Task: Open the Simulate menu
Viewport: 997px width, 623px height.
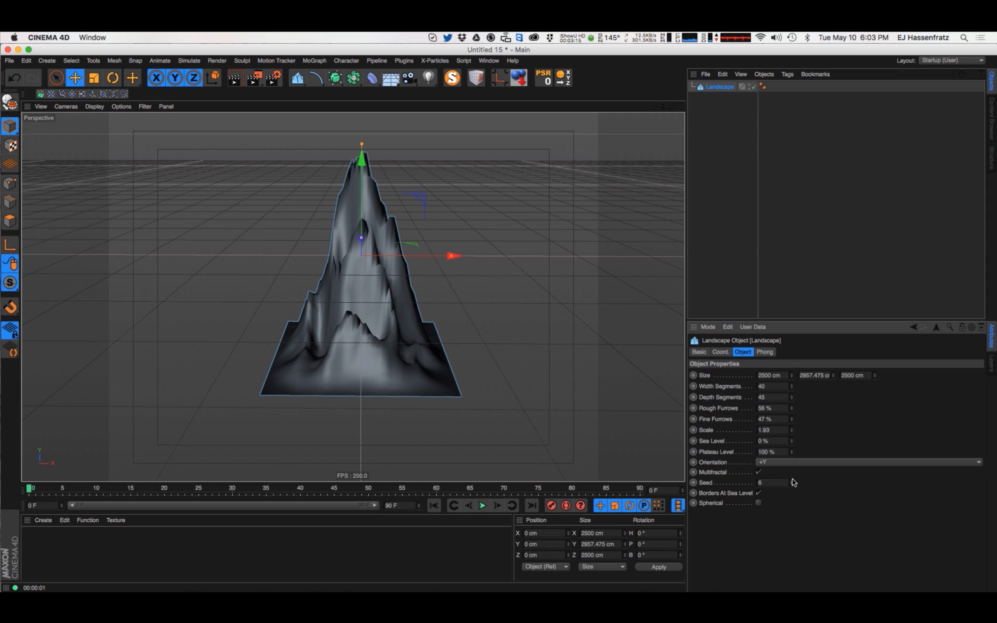Action: tap(189, 61)
